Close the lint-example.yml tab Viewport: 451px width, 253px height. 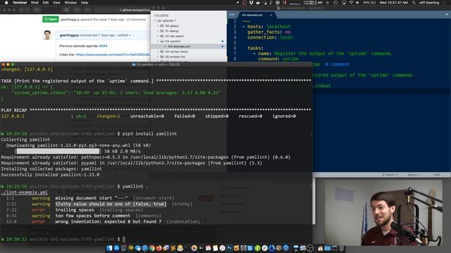(271, 15)
